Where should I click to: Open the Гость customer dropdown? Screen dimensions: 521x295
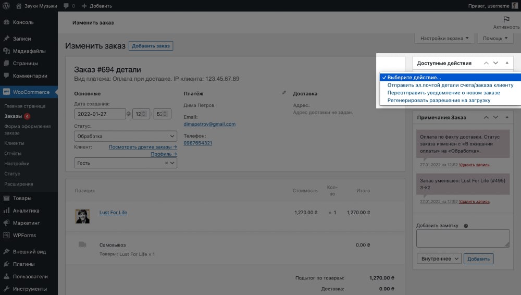pos(126,163)
